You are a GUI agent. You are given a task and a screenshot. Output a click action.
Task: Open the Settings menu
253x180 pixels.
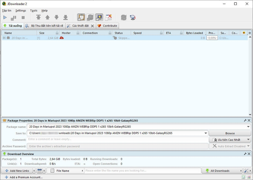coord(21,11)
